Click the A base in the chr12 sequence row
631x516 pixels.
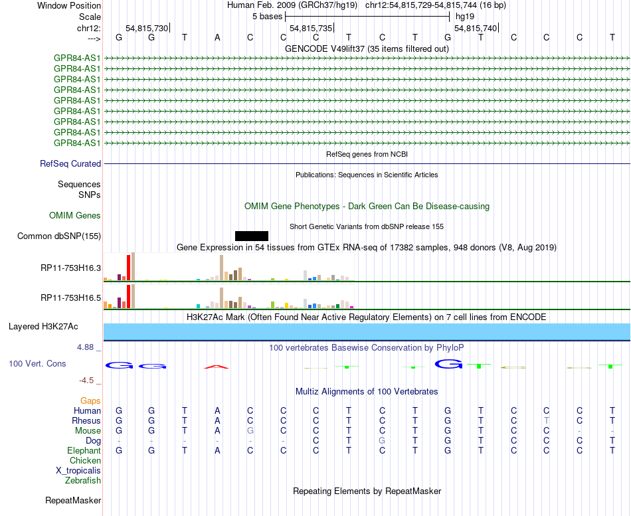217,38
